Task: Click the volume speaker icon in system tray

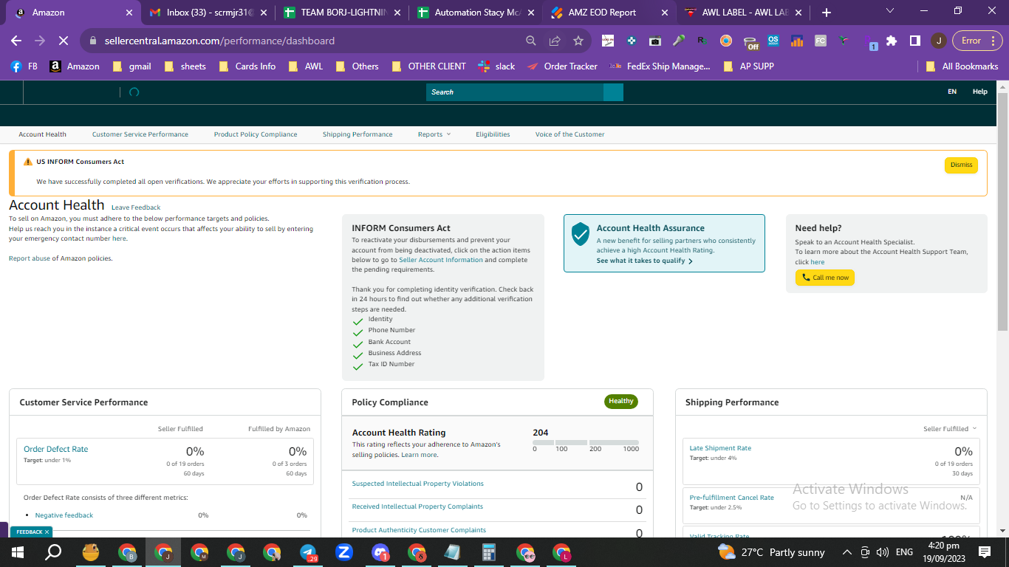Action: [882, 552]
